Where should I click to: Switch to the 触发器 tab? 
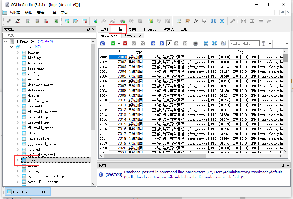tap(169, 29)
